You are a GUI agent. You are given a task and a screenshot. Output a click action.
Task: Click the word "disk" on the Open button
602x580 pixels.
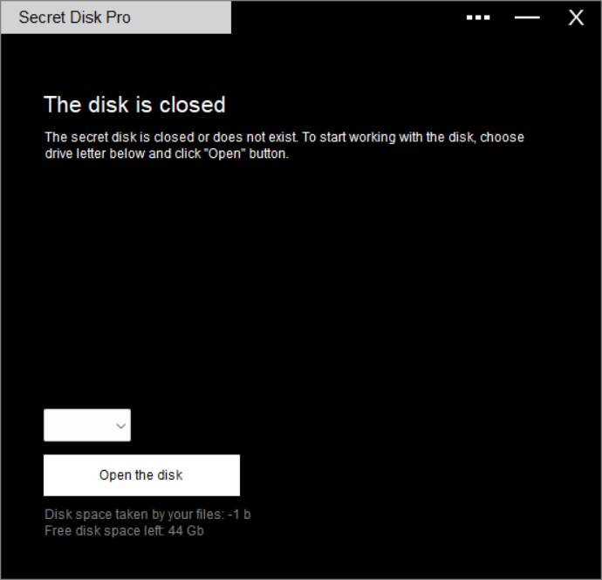pyautogui.click(x=170, y=475)
